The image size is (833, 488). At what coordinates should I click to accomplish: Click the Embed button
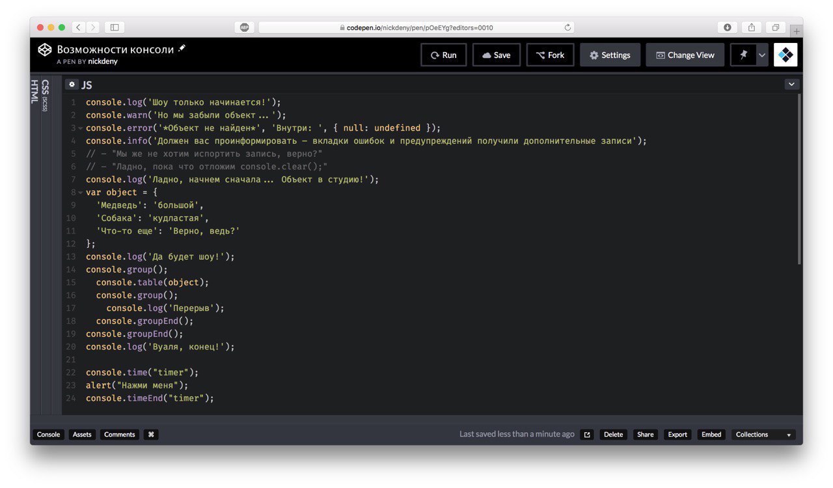coord(711,435)
